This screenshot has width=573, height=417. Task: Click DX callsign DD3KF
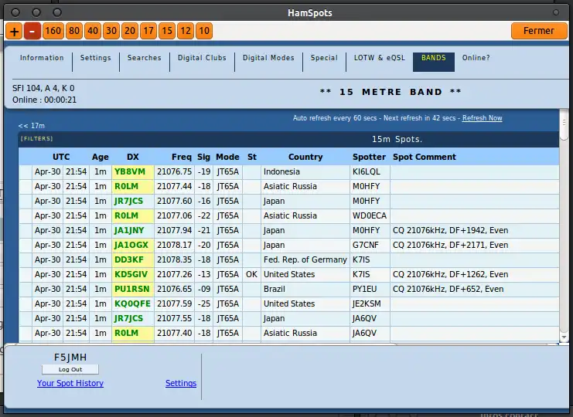129,259
